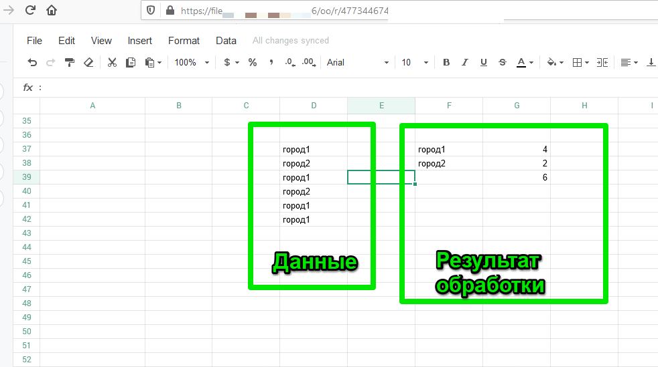Click the browser Forward arrow
The image size is (658, 367).
tap(9, 10)
